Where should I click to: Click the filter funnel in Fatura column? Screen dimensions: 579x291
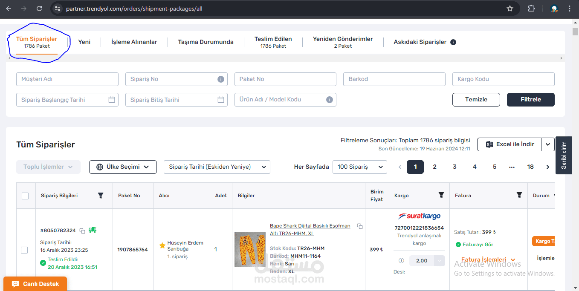(519, 195)
